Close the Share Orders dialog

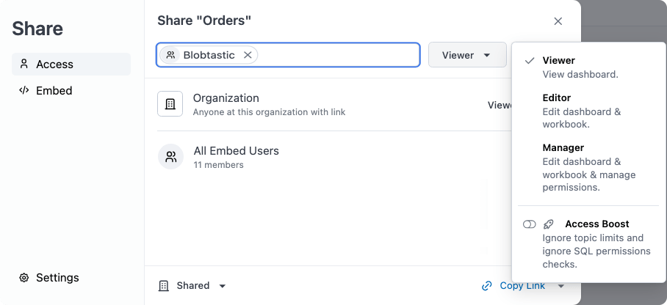558,21
